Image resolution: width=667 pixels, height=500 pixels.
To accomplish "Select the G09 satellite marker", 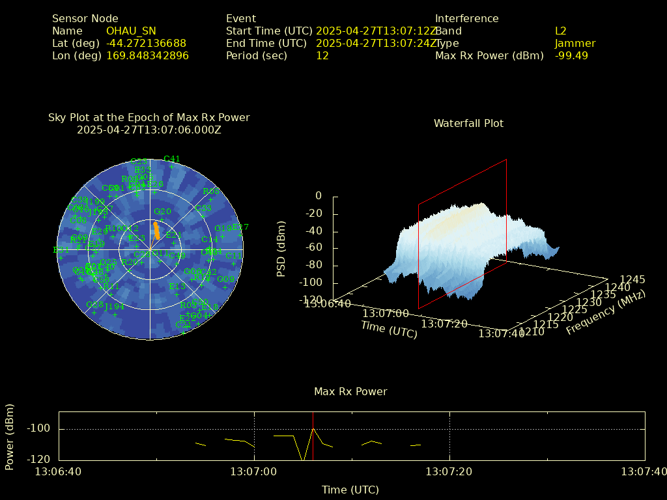I will click(x=225, y=287).
